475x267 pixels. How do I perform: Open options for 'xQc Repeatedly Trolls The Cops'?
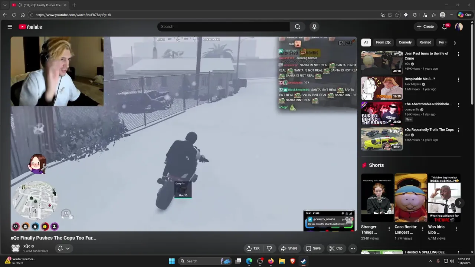pyautogui.click(x=458, y=131)
